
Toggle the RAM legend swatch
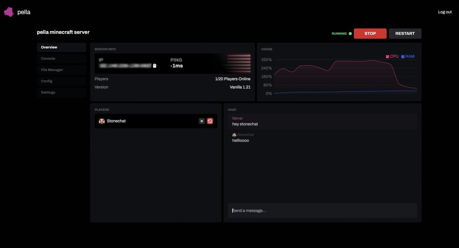point(403,57)
